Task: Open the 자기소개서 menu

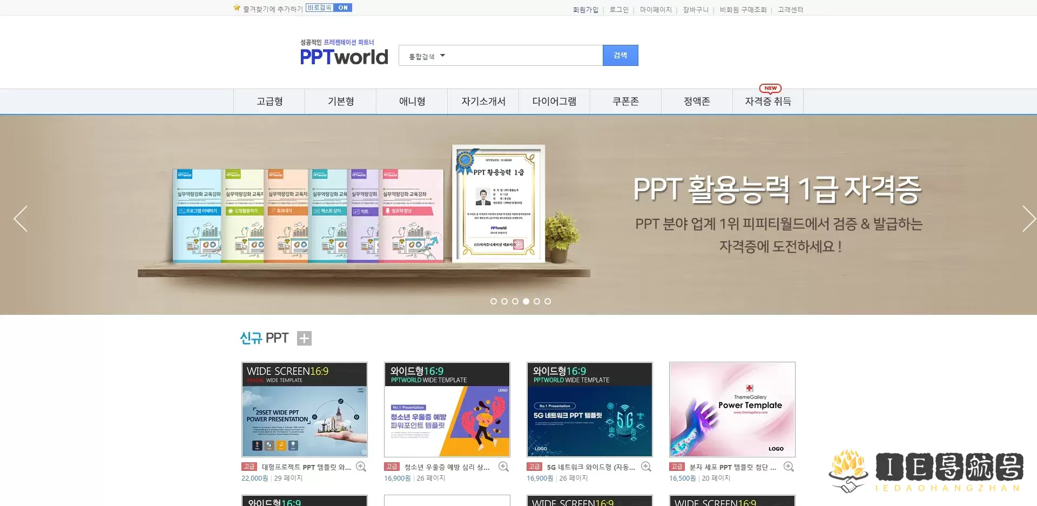Action: click(483, 102)
